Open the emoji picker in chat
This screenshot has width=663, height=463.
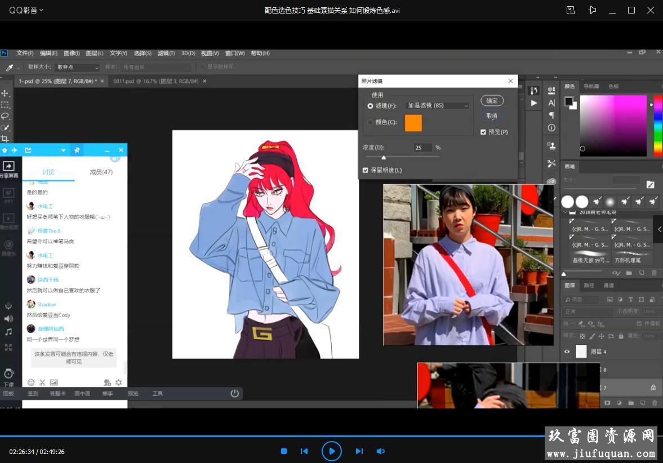tap(31, 382)
